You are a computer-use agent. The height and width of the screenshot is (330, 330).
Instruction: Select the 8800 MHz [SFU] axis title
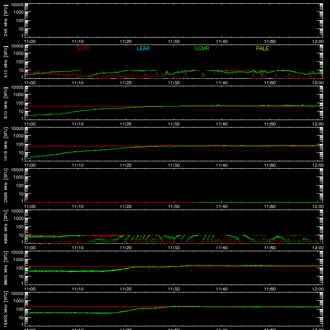click(x=6, y=268)
